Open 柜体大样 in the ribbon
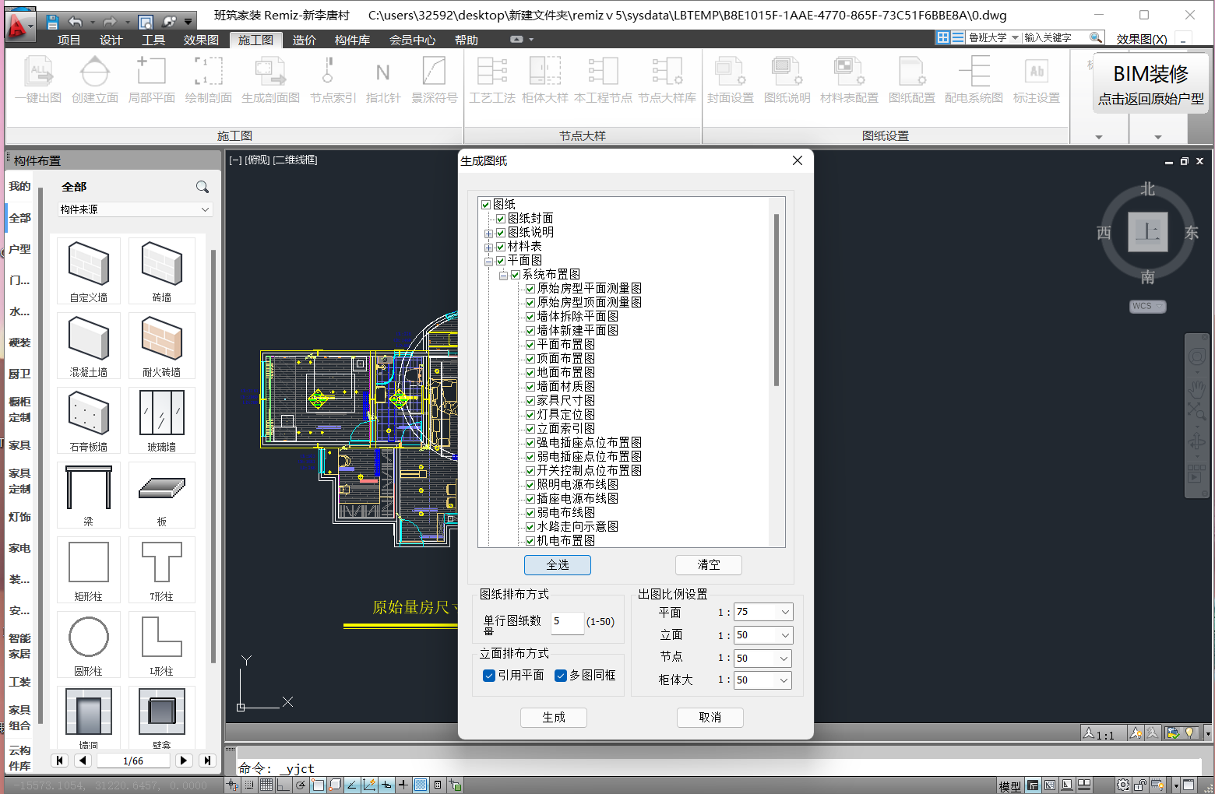Screen dimensions: 1215x794 pyautogui.click(x=545, y=80)
